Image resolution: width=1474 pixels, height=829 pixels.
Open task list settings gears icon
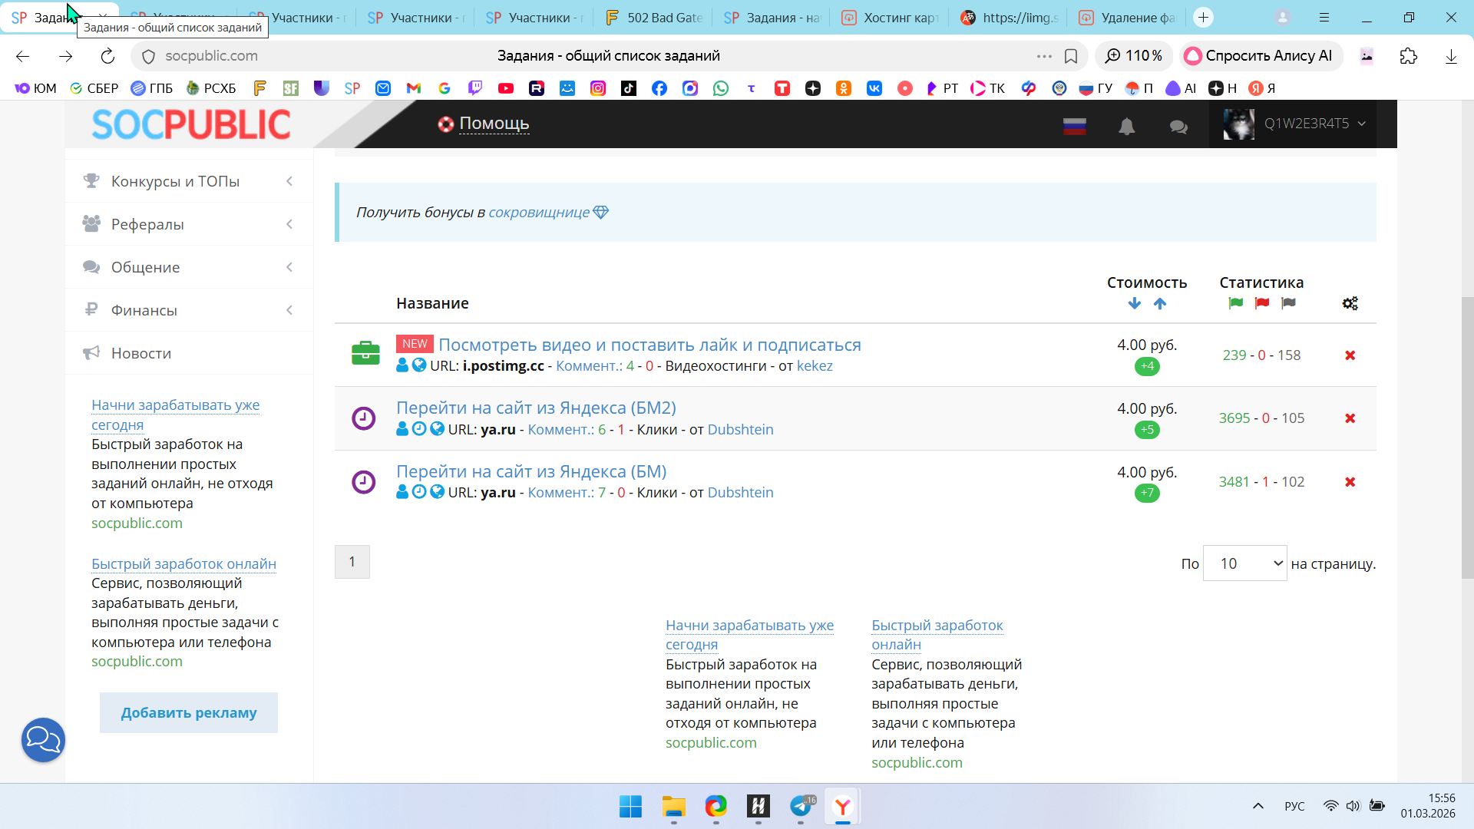pyautogui.click(x=1350, y=304)
